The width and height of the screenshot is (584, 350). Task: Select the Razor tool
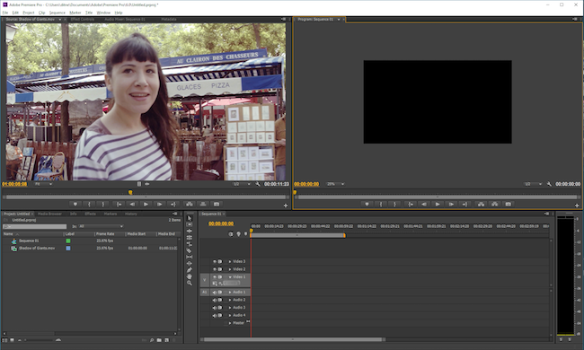[190, 250]
